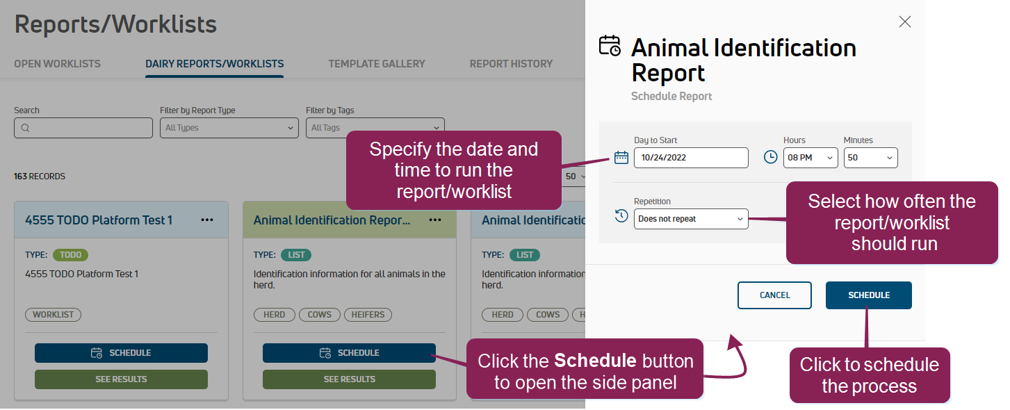The height and width of the screenshot is (410, 1010).
Task: Switch to the Open Worklists tab
Action: coord(57,64)
